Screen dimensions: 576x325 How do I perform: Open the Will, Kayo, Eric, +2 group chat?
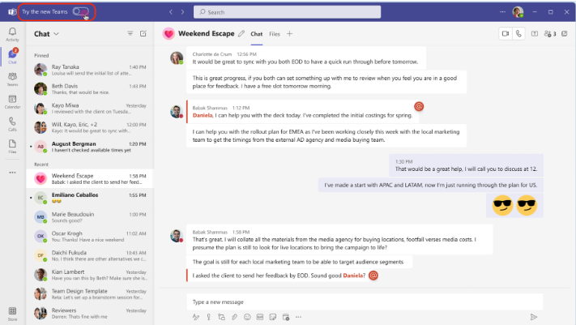pyautogui.click(x=90, y=127)
